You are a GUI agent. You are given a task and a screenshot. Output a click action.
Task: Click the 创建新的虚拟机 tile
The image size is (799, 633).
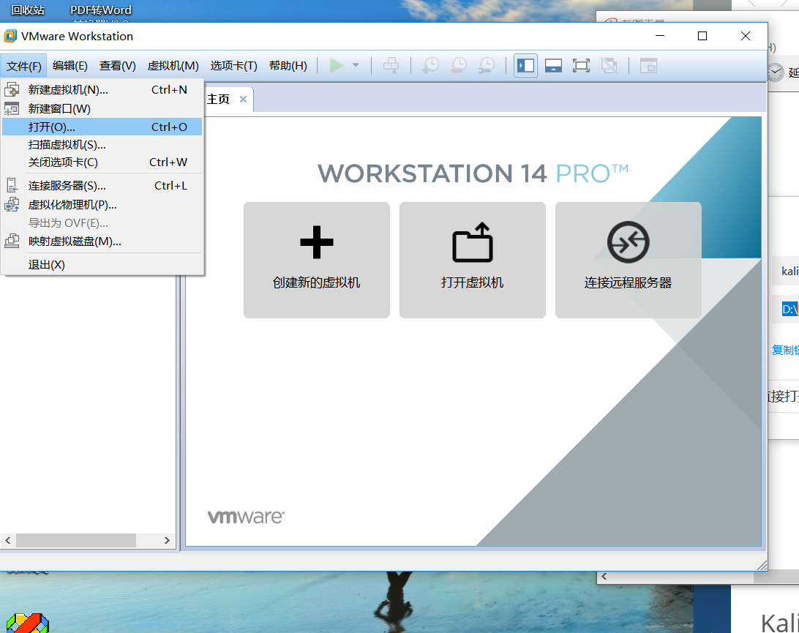[316, 260]
